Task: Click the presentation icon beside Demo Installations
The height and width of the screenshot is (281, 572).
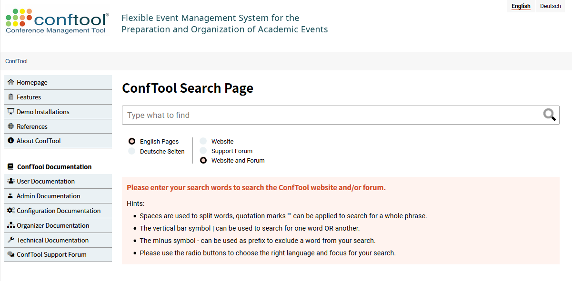Action: (11, 112)
